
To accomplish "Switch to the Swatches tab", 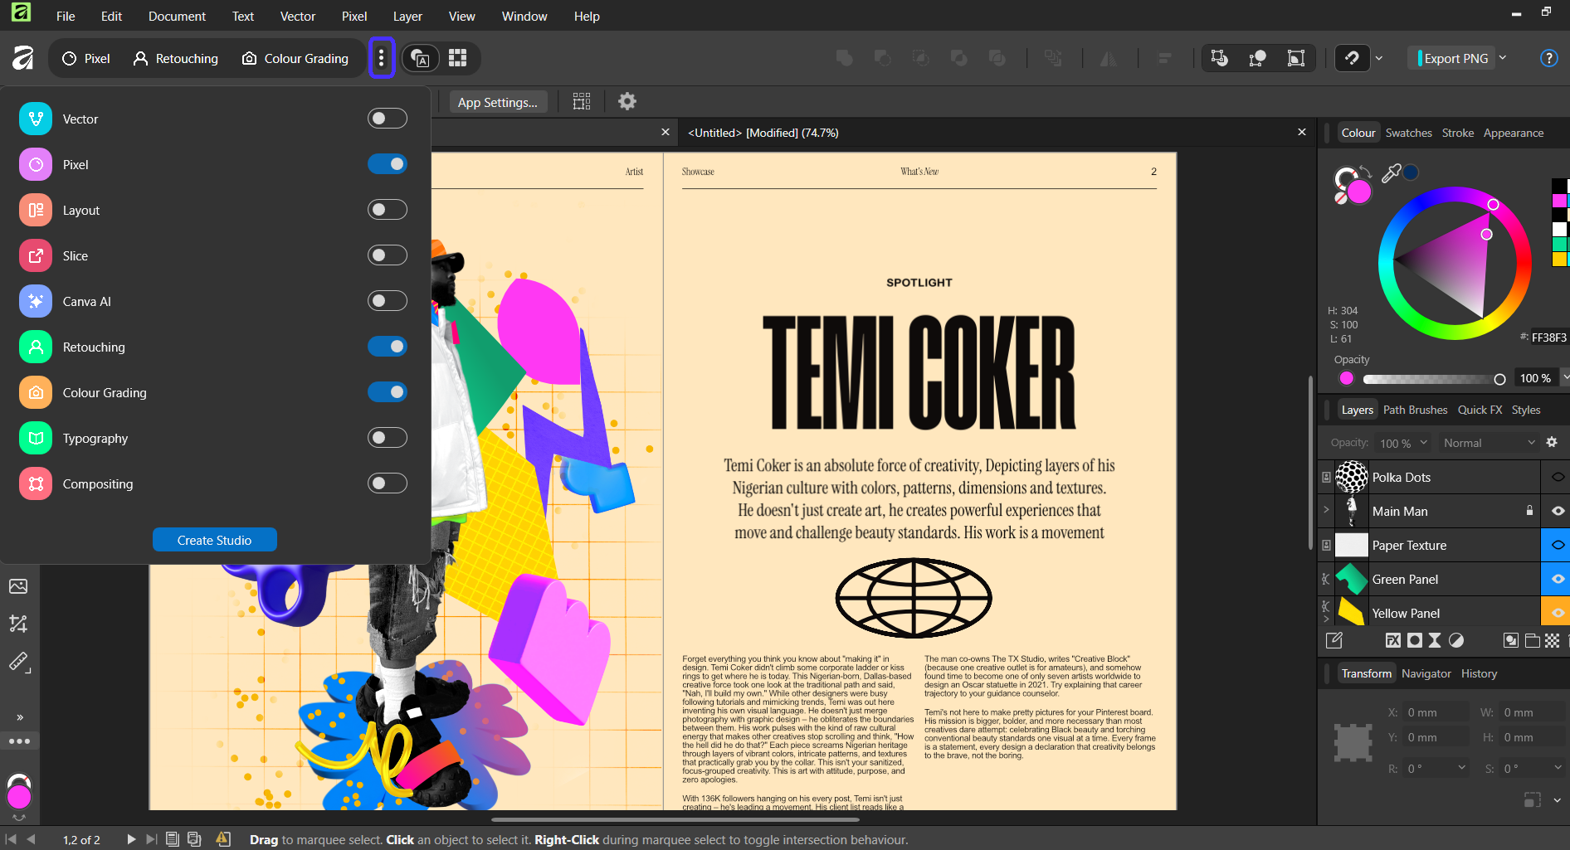I will pos(1408,133).
